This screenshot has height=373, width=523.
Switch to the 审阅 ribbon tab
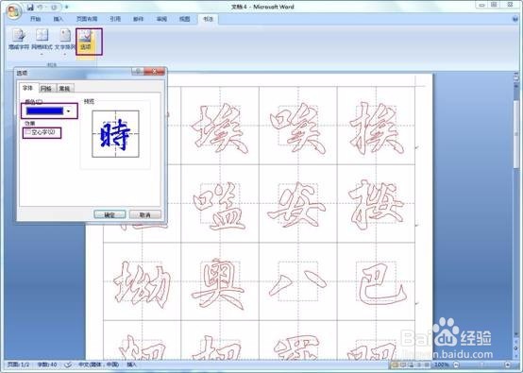coord(161,19)
